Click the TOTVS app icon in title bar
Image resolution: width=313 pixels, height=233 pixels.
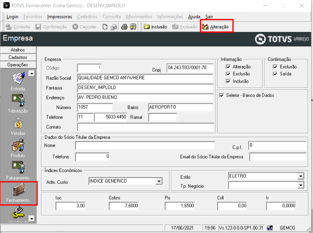(x=6, y=5)
